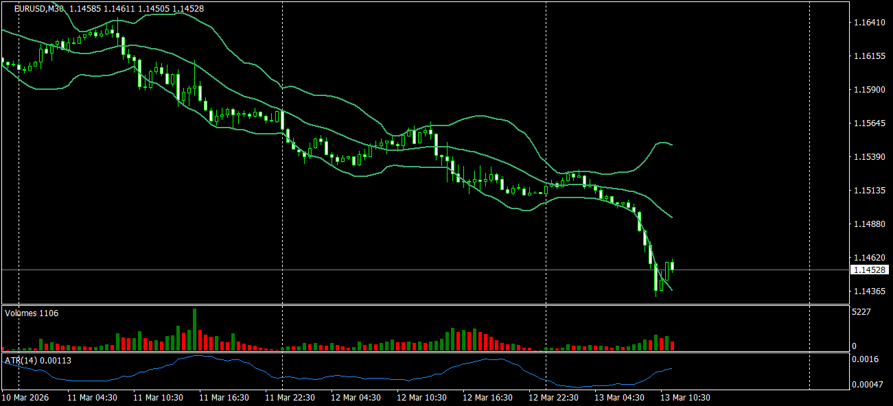
Task: Select the 11 Mar 10:30 time label
Action: point(158,398)
